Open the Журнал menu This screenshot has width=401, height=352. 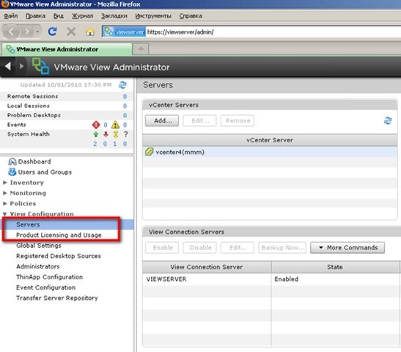click(82, 16)
